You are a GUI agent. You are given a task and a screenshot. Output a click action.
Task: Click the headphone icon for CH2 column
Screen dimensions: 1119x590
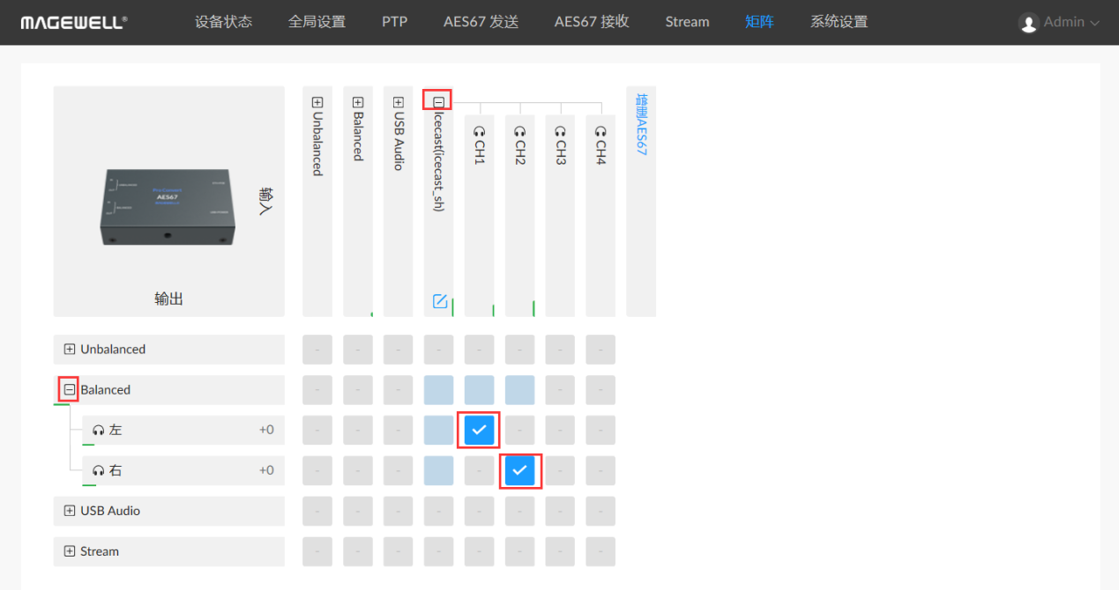coord(519,131)
